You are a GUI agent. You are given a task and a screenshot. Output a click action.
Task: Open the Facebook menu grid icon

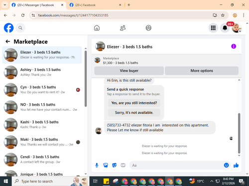(x=213, y=28)
